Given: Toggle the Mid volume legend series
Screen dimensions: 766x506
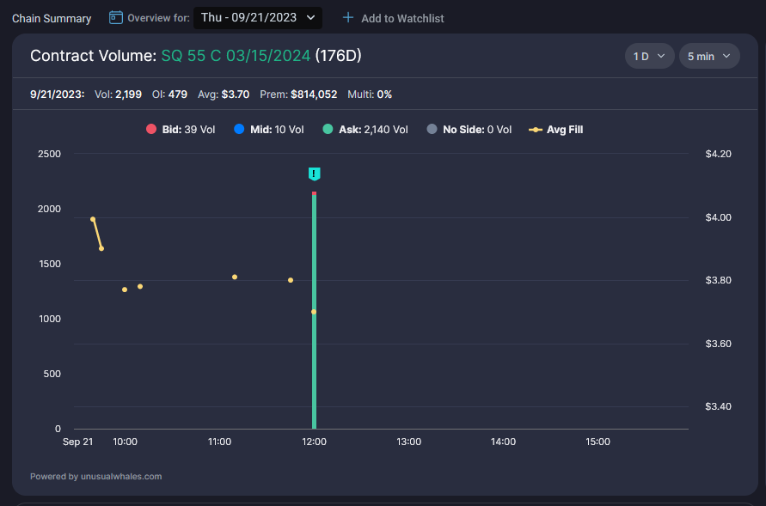Looking at the screenshot, I should point(269,130).
